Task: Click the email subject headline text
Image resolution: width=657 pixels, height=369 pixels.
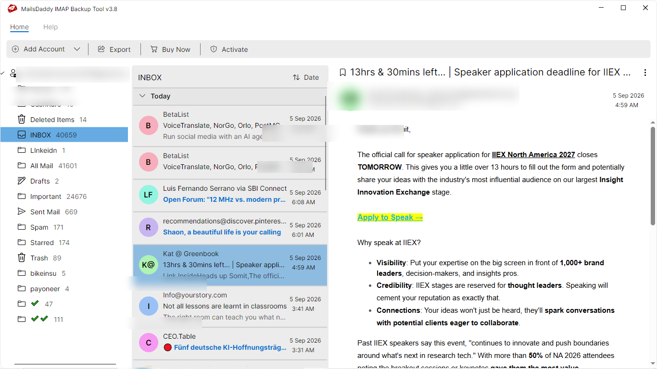Action: point(490,73)
